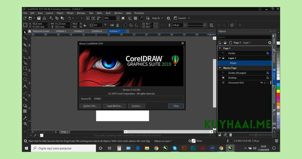The image size is (302, 159).
Task: Open Options via the toolbar gear icon
Action: (168, 18)
